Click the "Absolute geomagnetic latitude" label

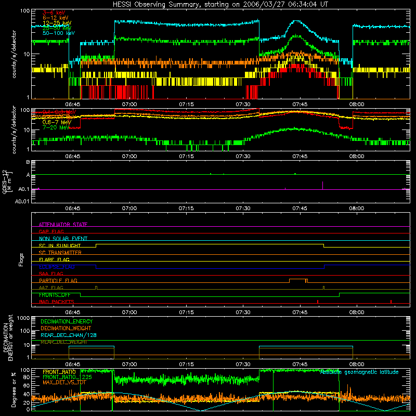coord(359,372)
